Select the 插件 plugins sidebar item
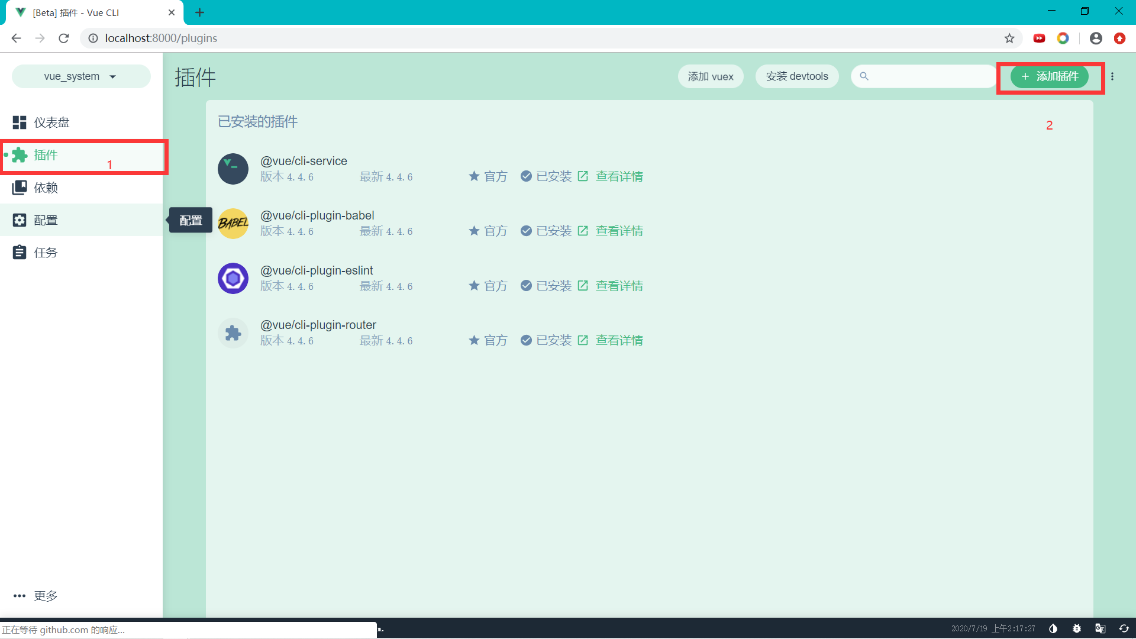 click(x=46, y=155)
